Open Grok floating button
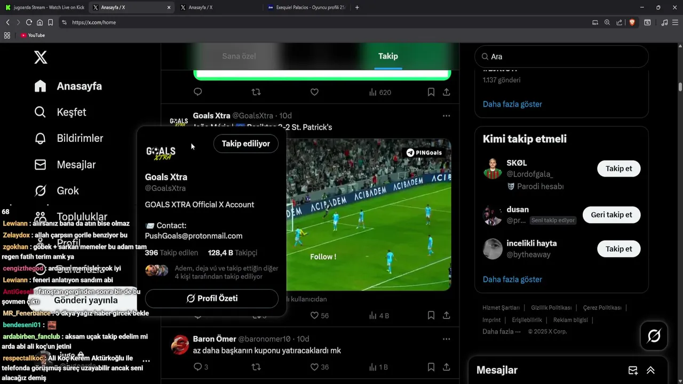This screenshot has width=683, height=384. (654, 336)
